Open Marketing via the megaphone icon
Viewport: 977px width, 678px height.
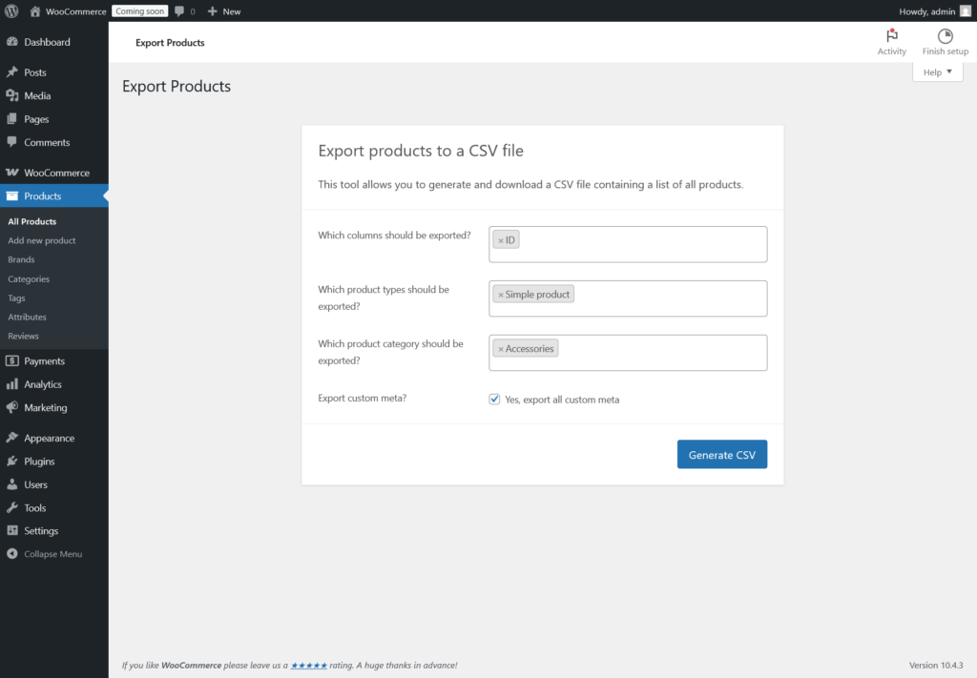pyautogui.click(x=13, y=408)
